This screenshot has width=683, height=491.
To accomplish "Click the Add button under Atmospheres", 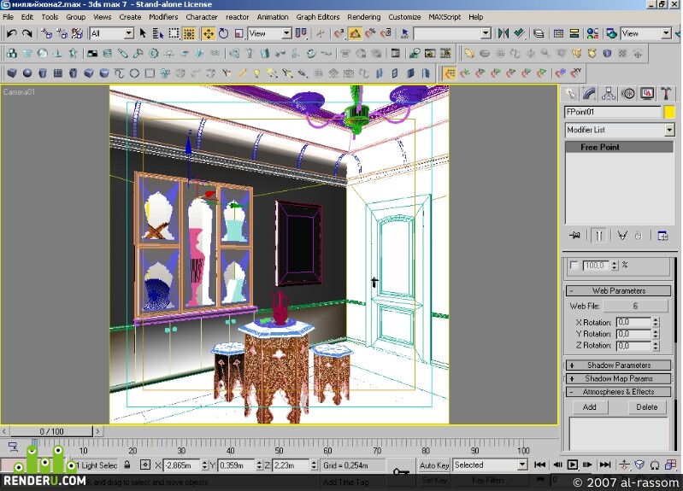I will [x=589, y=407].
